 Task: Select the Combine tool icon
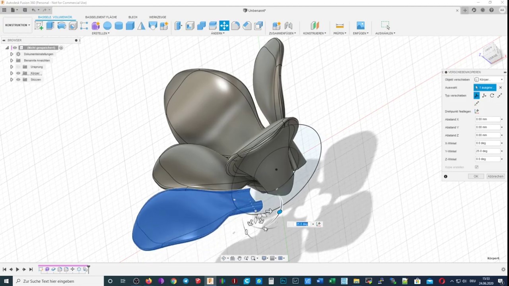click(x=201, y=26)
